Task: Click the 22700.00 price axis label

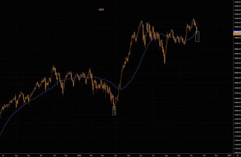Action: 237,128
